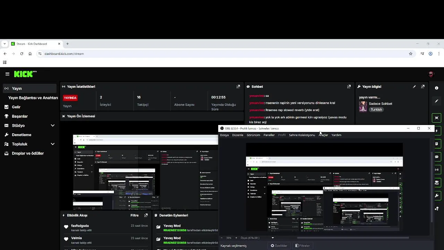Pop out the Yayın bilgisi panel
Viewport: 444px width, 250px height.
click(422, 86)
